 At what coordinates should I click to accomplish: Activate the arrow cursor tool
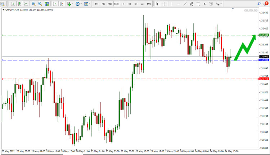157,4
